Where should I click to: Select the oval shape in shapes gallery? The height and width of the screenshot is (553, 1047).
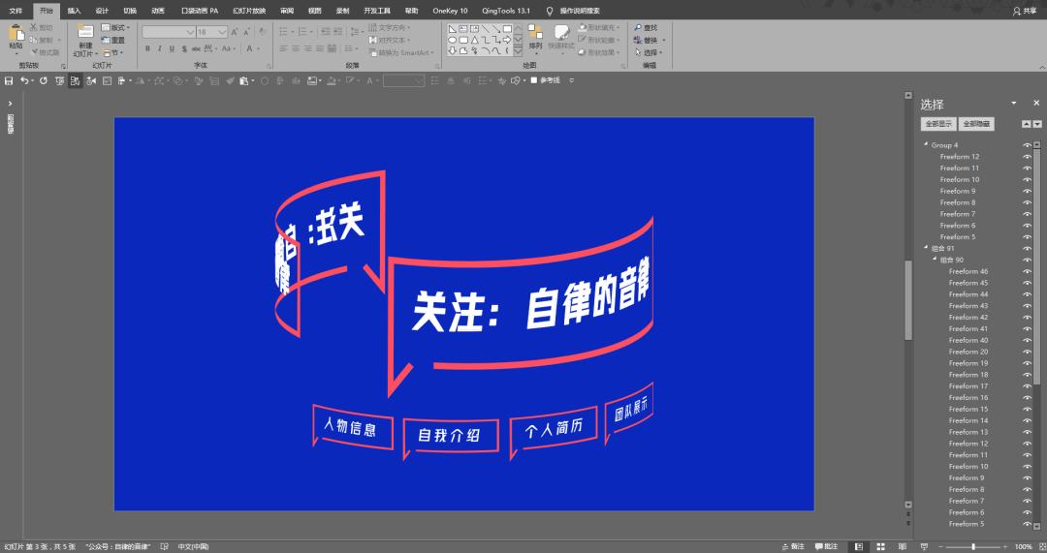pyautogui.click(x=452, y=40)
